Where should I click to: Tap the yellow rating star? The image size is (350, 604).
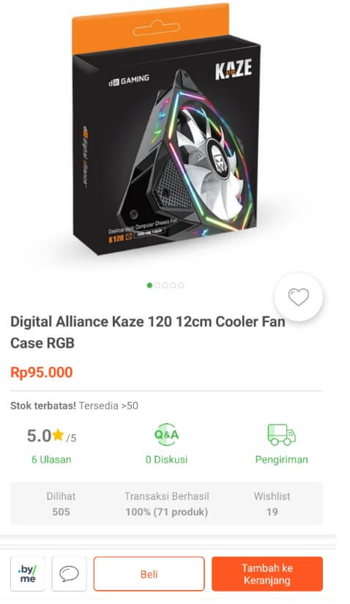[58, 436]
